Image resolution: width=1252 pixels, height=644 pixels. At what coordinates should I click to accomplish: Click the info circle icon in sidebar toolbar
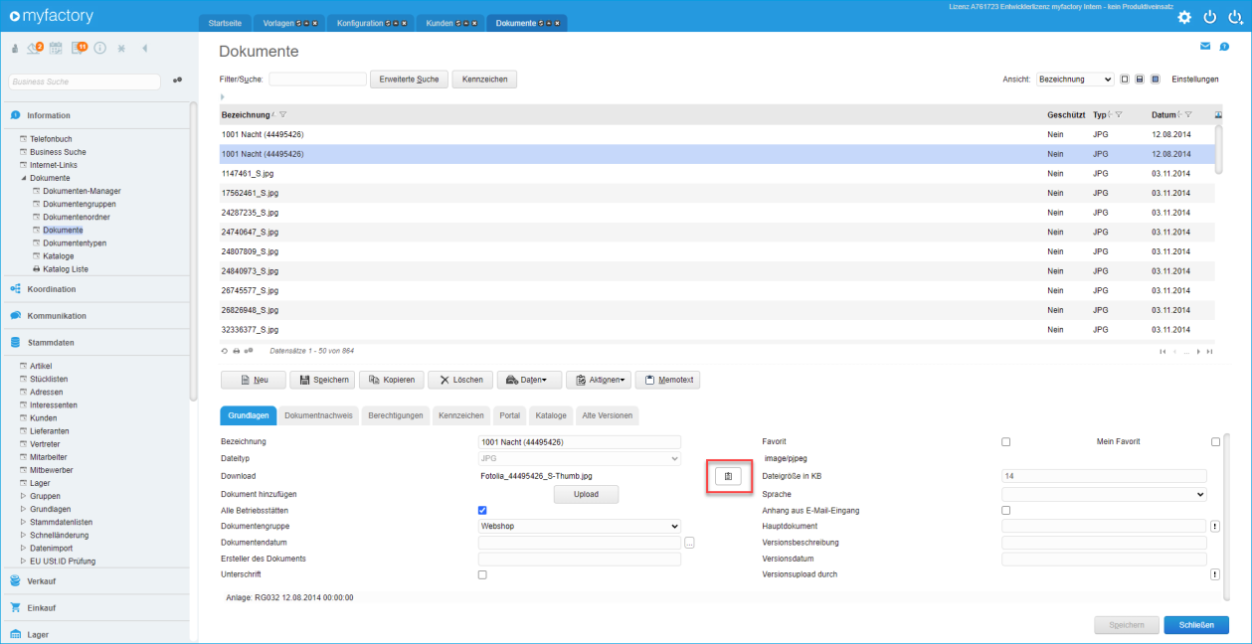pyautogui.click(x=100, y=48)
